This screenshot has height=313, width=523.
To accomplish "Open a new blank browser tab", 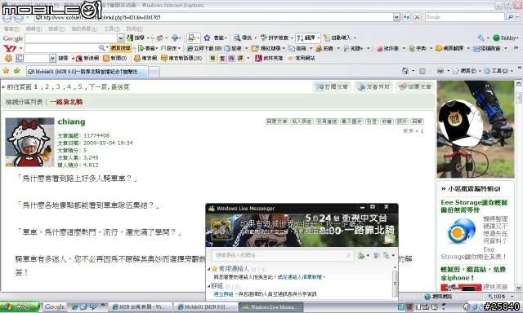I will (x=154, y=72).
